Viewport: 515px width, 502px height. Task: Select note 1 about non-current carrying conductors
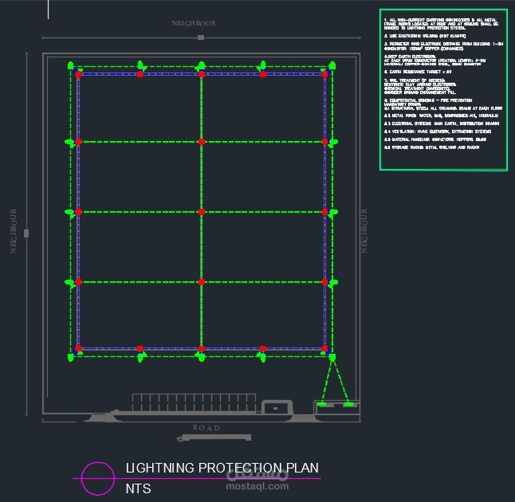(x=441, y=24)
